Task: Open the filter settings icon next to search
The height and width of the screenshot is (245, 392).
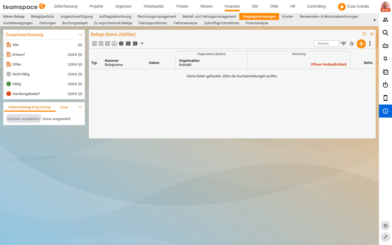Action: click(x=344, y=44)
